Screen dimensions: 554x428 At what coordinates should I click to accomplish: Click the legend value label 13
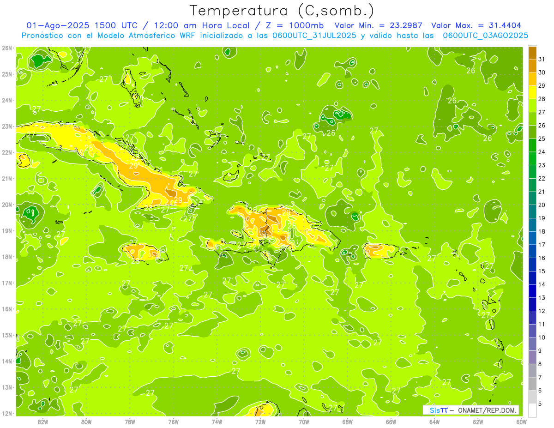pos(542,298)
